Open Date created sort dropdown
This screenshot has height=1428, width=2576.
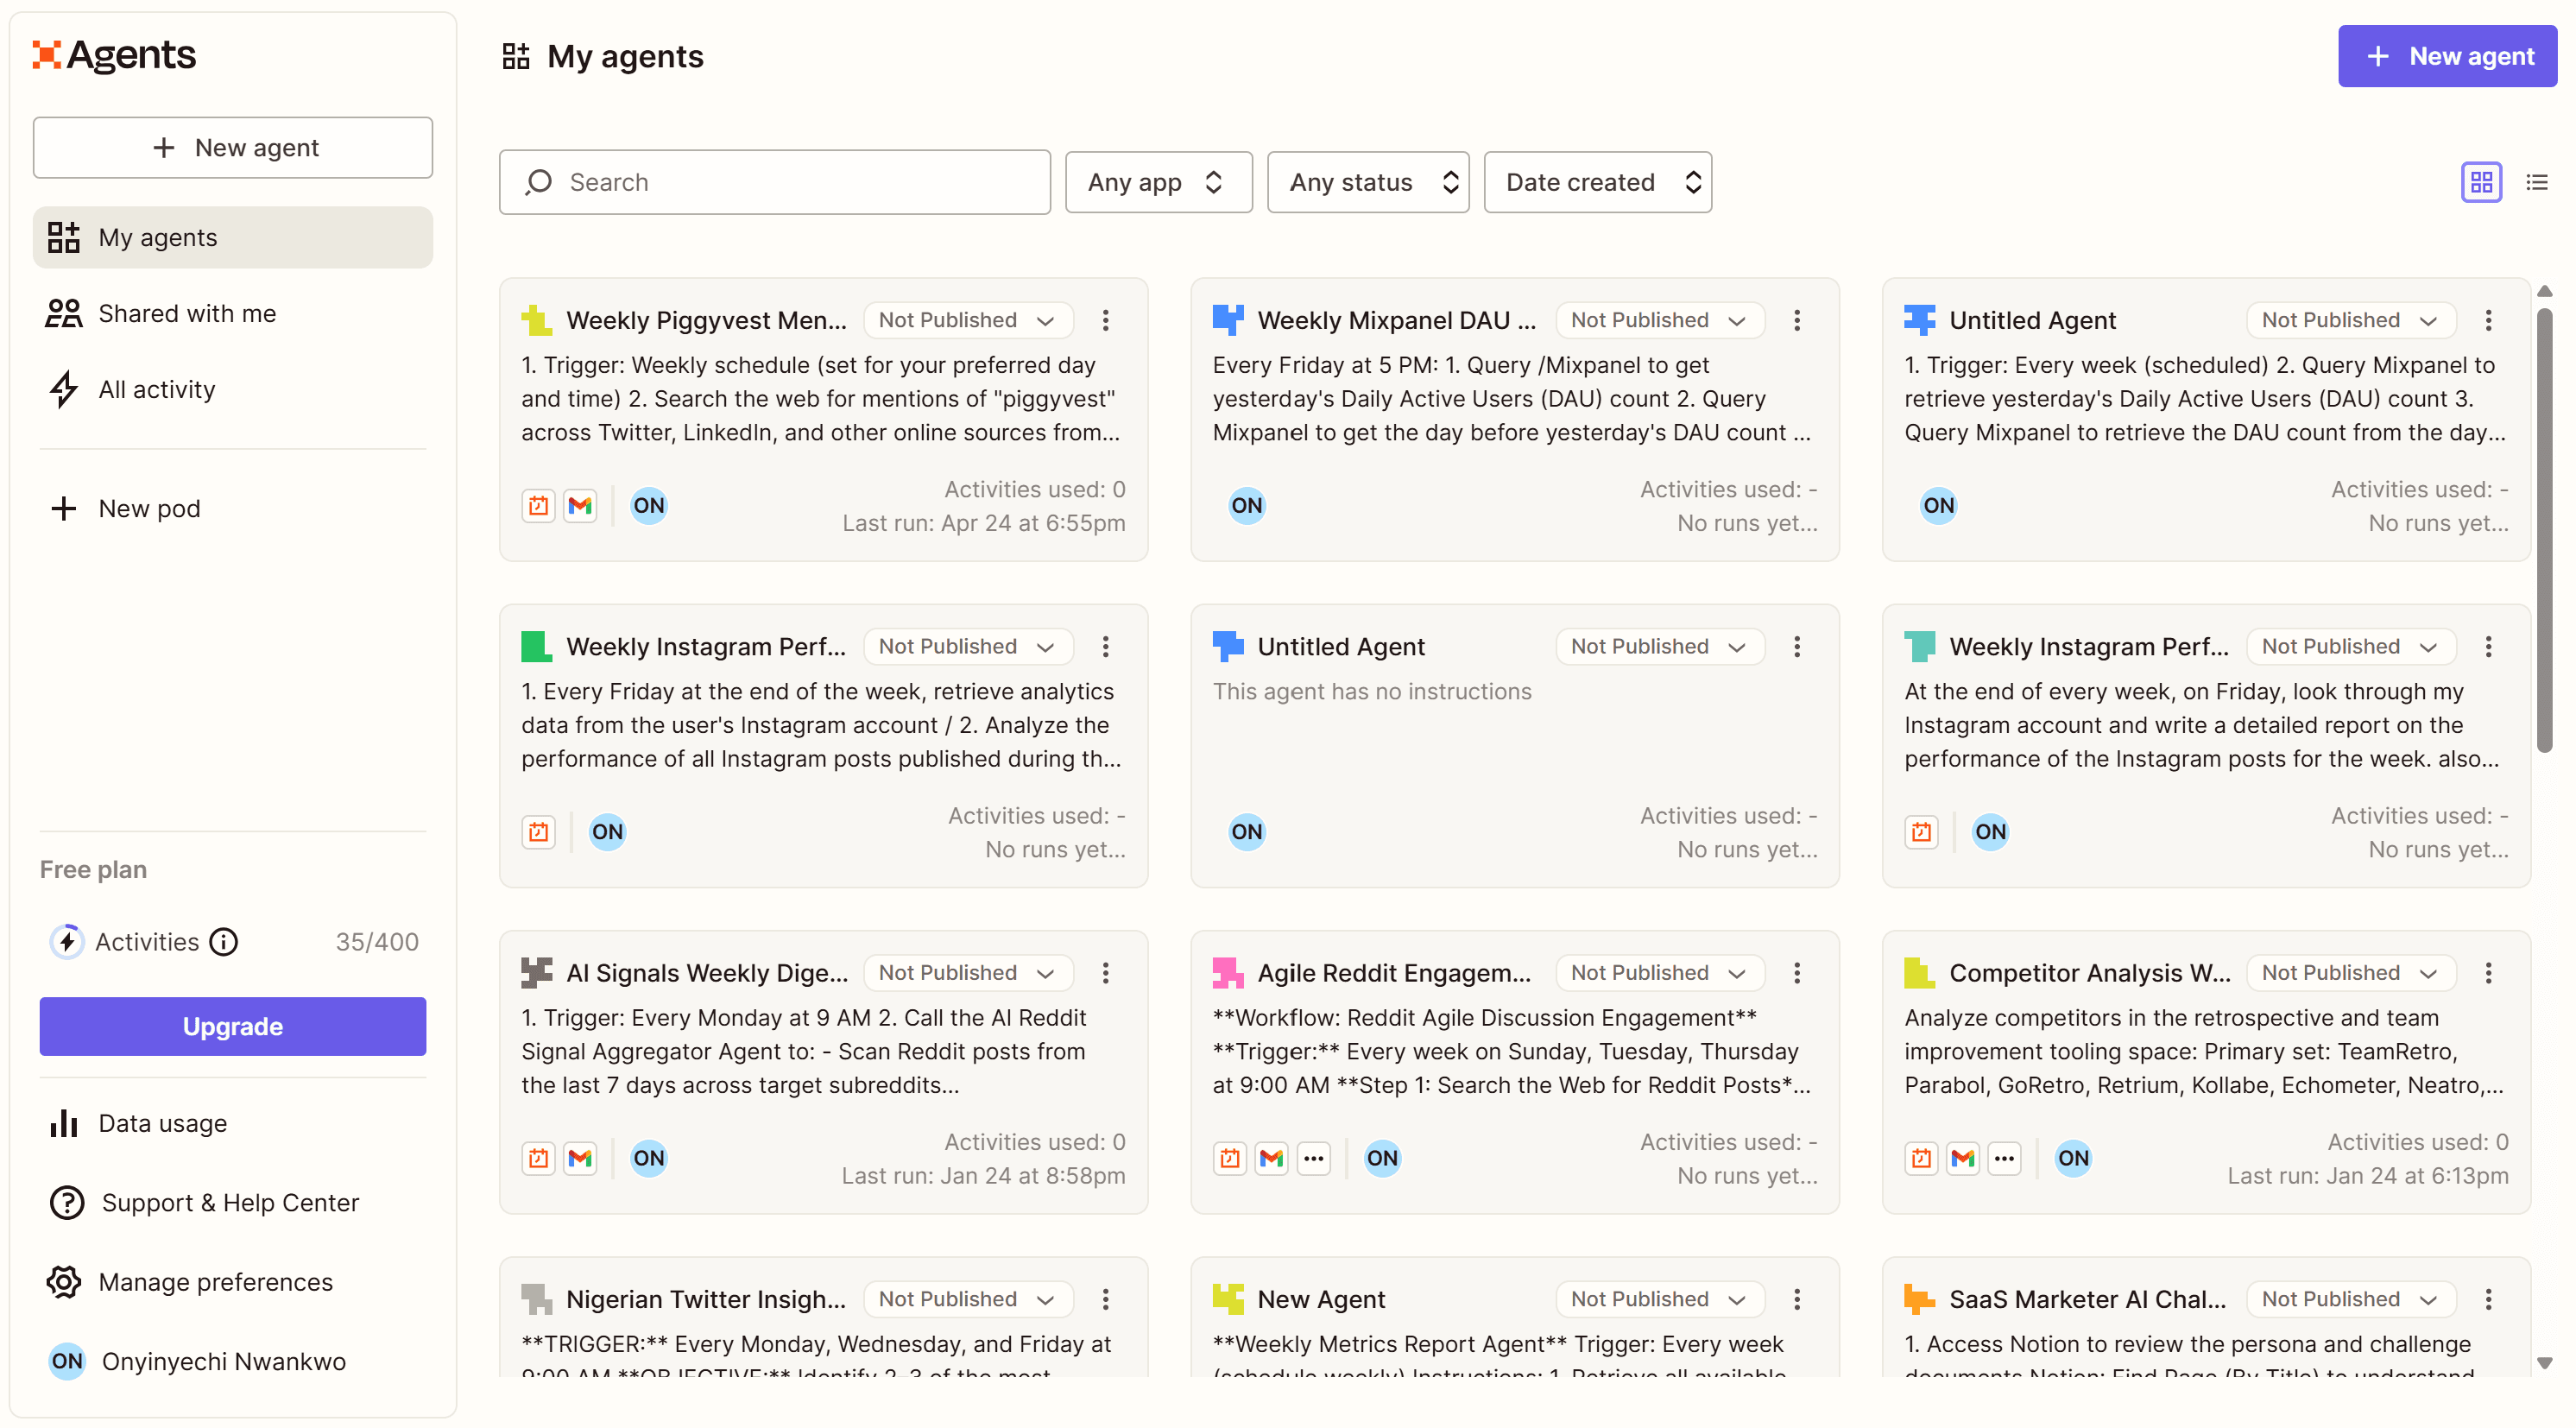[1597, 182]
